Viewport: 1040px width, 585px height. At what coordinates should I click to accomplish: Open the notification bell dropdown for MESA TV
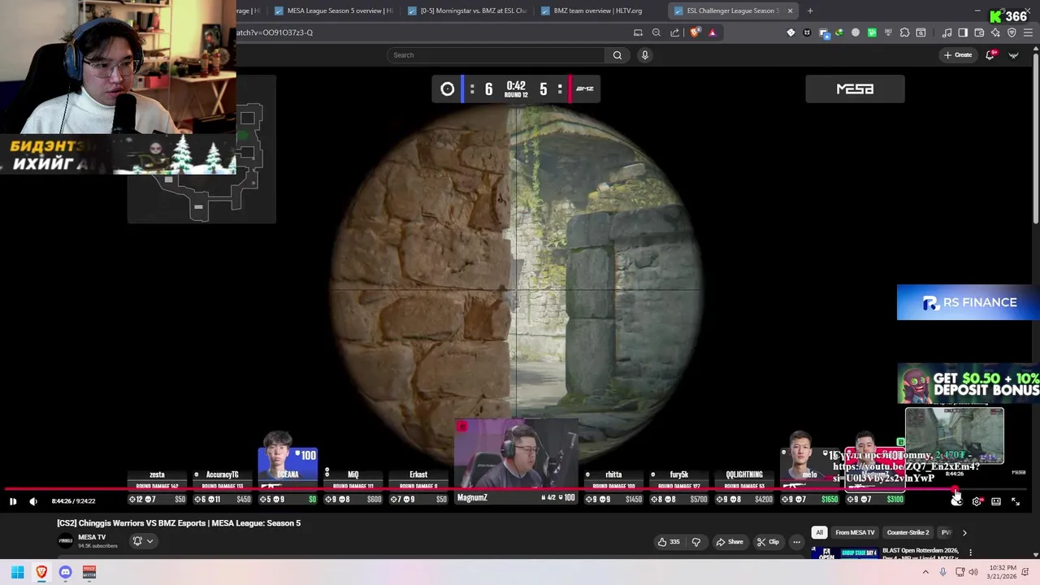pyautogui.click(x=142, y=541)
